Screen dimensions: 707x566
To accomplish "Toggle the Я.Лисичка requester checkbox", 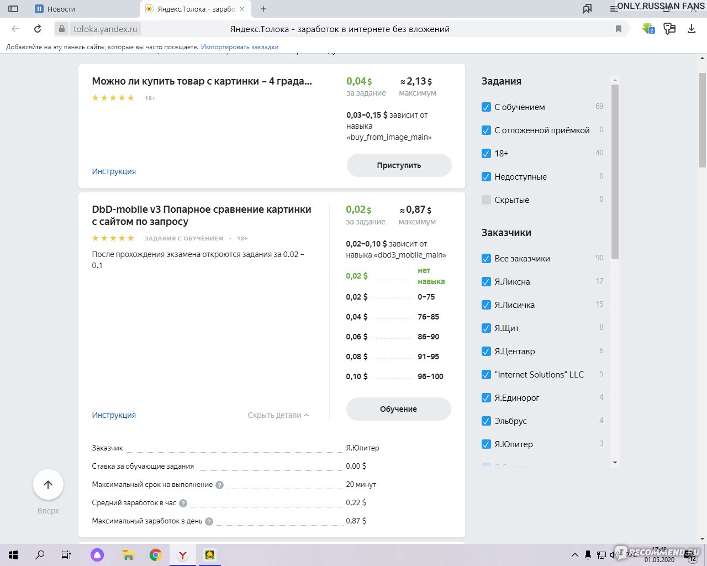I will 486,305.
